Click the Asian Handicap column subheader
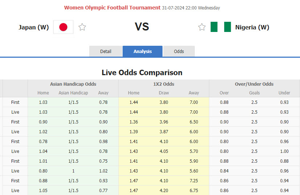The width and height of the screenshot is (300, 195). [x=73, y=93]
